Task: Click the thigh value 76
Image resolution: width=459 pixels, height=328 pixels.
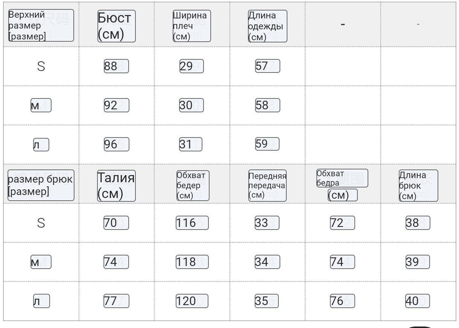Action: coord(342,301)
